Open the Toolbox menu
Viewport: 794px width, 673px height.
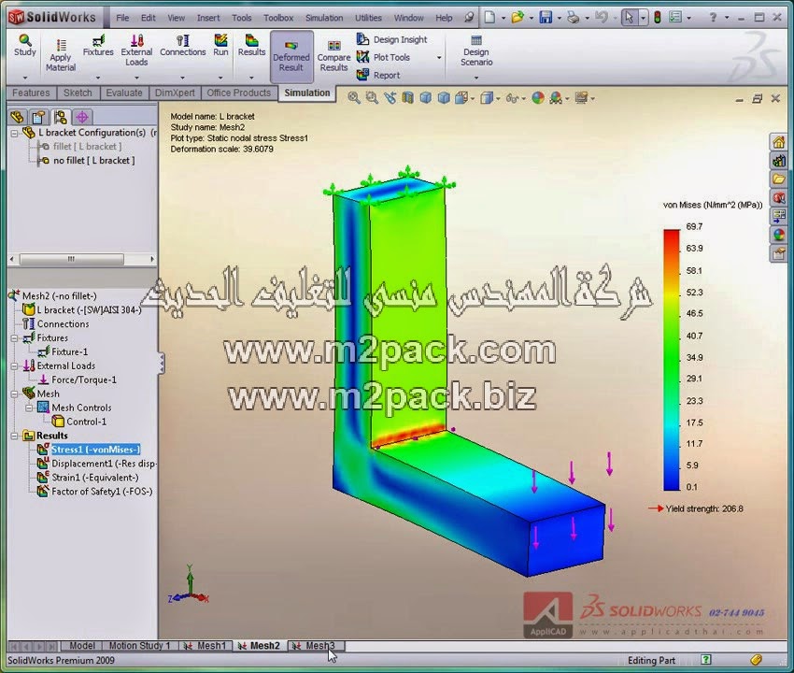[278, 18]
